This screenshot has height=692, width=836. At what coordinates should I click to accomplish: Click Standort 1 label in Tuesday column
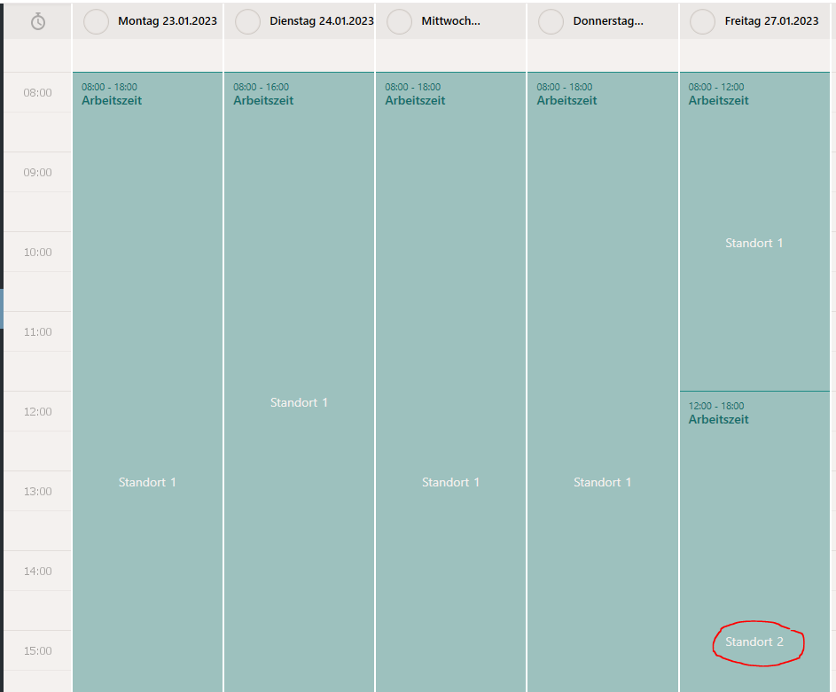(x=299, y=403)
